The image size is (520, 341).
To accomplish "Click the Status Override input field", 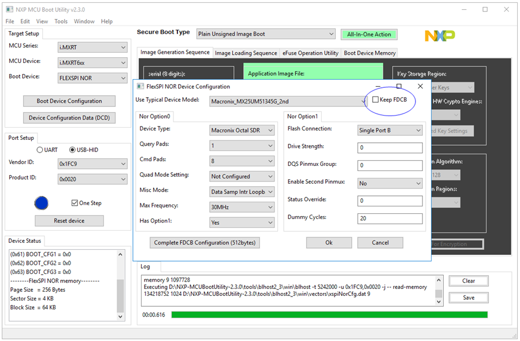I will coord(390,201).
